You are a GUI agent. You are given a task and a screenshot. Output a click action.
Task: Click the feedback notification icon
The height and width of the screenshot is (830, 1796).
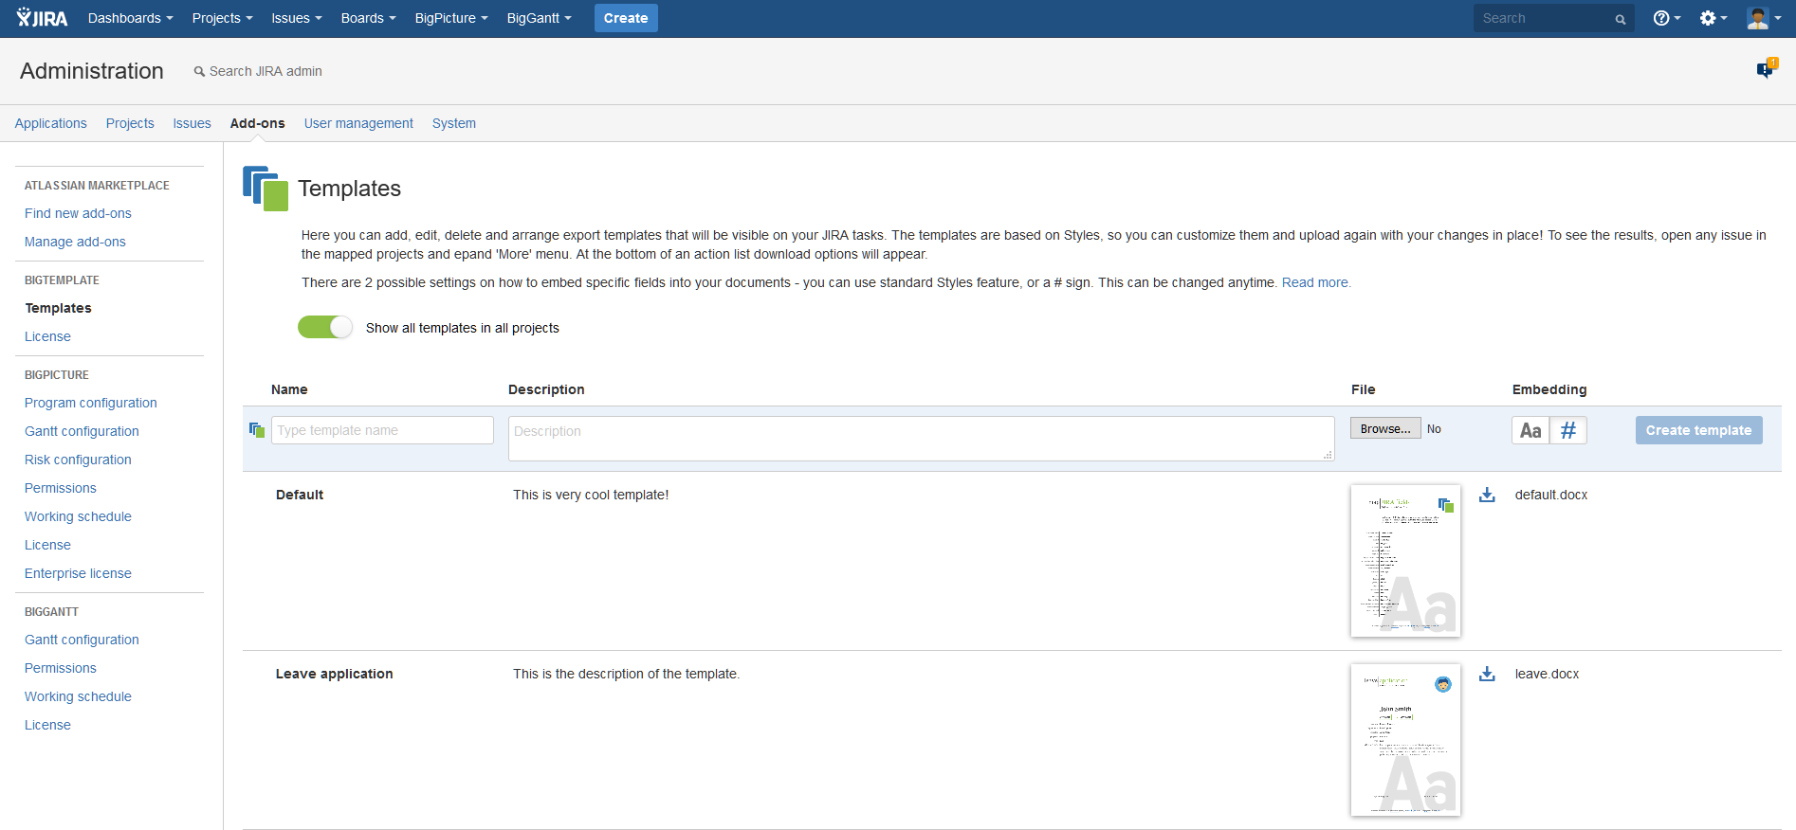pyautogui.click(x=1766, y=69)
